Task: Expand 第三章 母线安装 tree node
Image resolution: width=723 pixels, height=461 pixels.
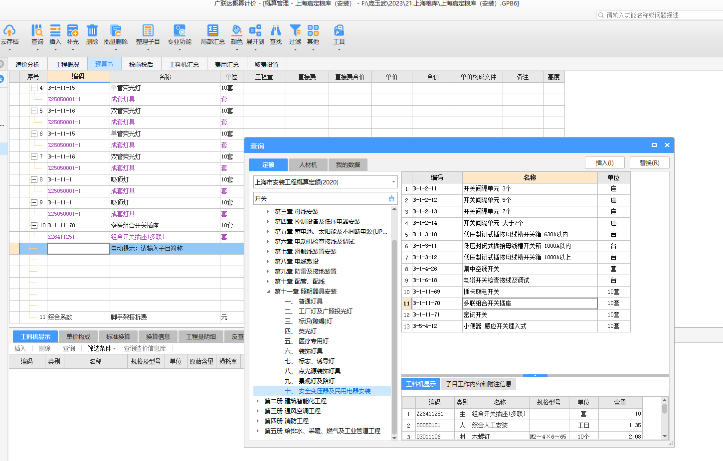Action: coord(268,212)
